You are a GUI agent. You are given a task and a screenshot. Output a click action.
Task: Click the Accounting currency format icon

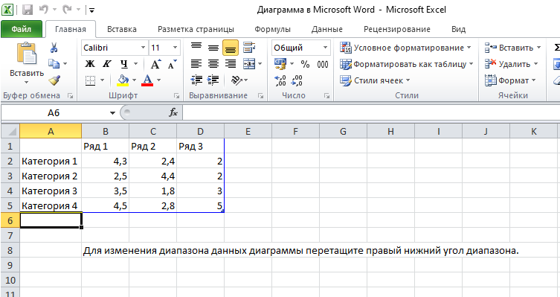(x=280, y=64)
